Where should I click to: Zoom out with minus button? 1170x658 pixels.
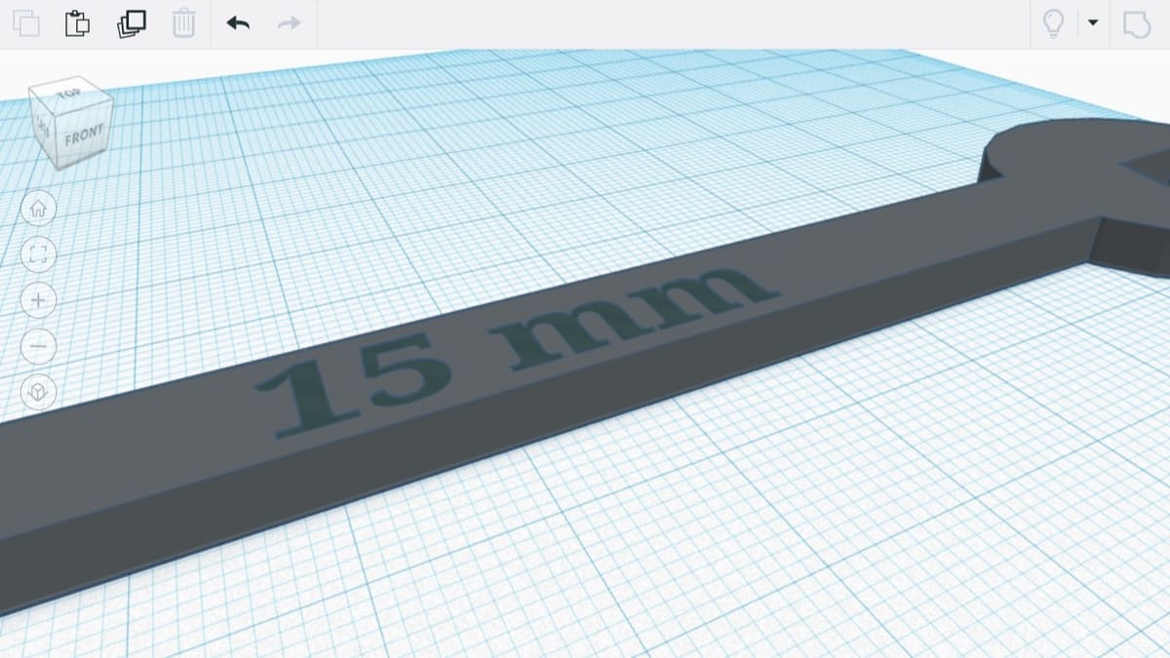pyautogui.click(x=38, y=346)
